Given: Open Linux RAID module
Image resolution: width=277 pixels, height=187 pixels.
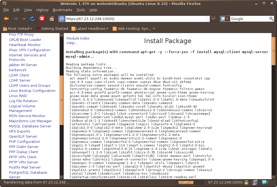Looking at the screenshot, I should coord(18,96).
